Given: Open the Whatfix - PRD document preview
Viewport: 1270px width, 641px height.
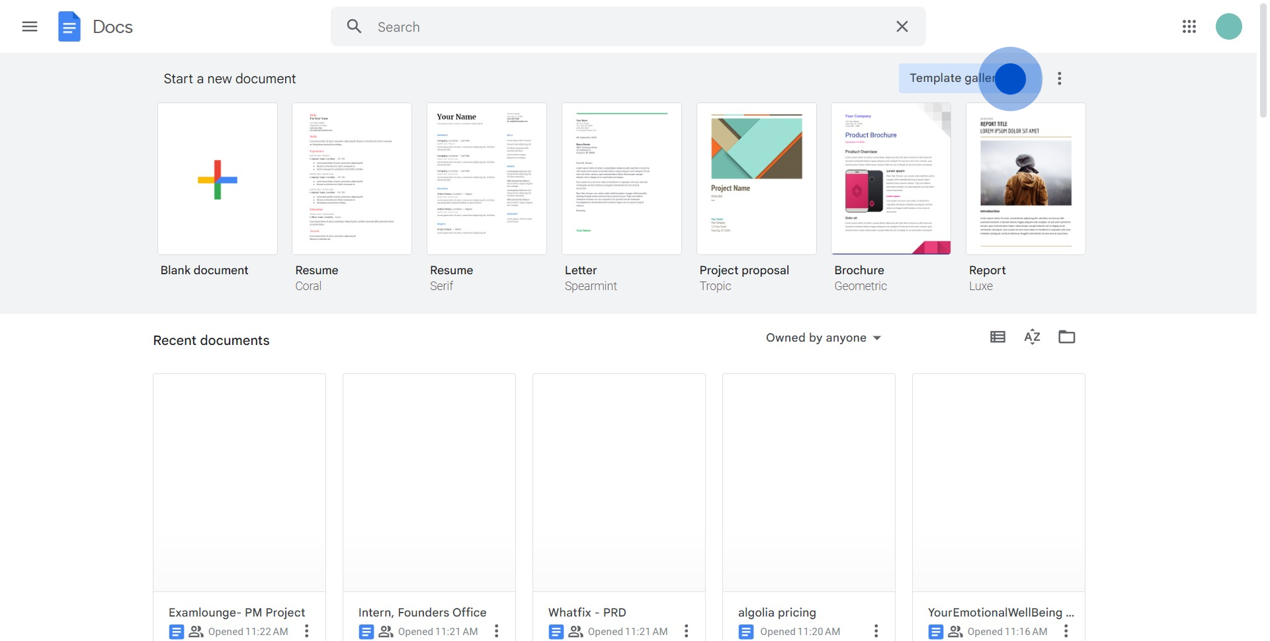Looking at the screenshot, I should click(619, 483).
